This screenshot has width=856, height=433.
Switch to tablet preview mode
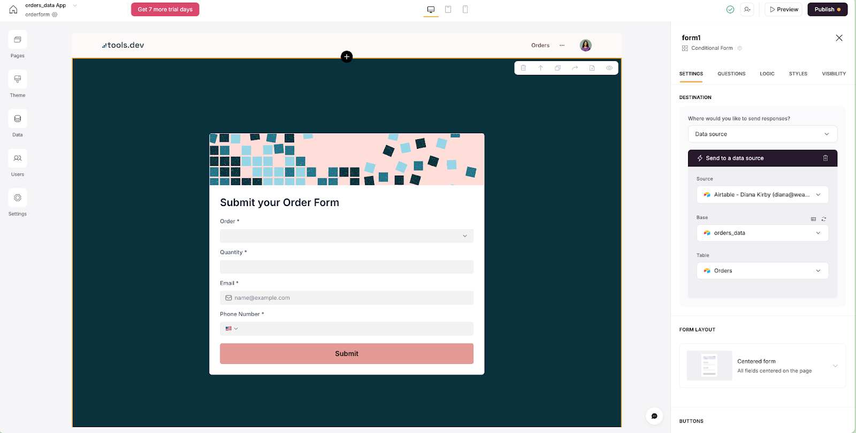448,10
